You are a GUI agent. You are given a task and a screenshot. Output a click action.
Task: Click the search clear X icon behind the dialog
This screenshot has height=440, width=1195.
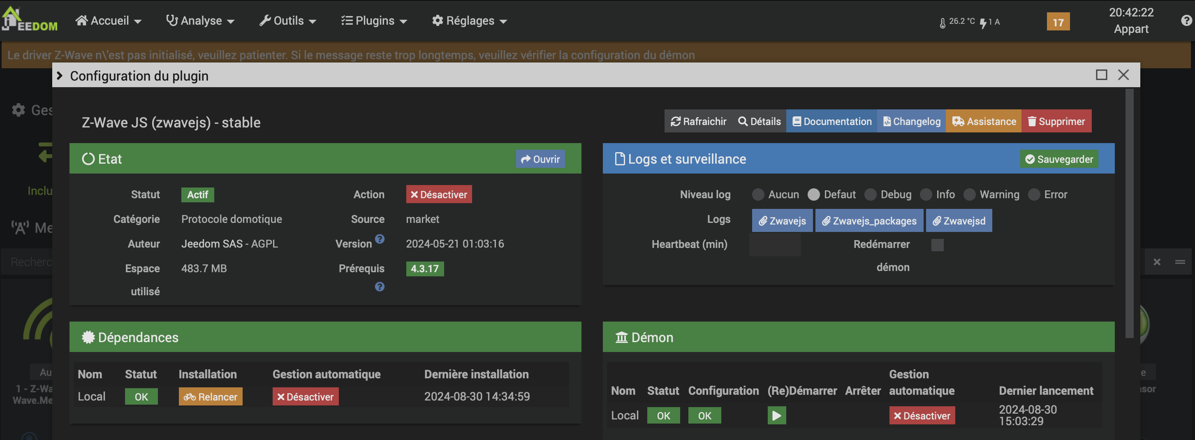coord(1157,262)
